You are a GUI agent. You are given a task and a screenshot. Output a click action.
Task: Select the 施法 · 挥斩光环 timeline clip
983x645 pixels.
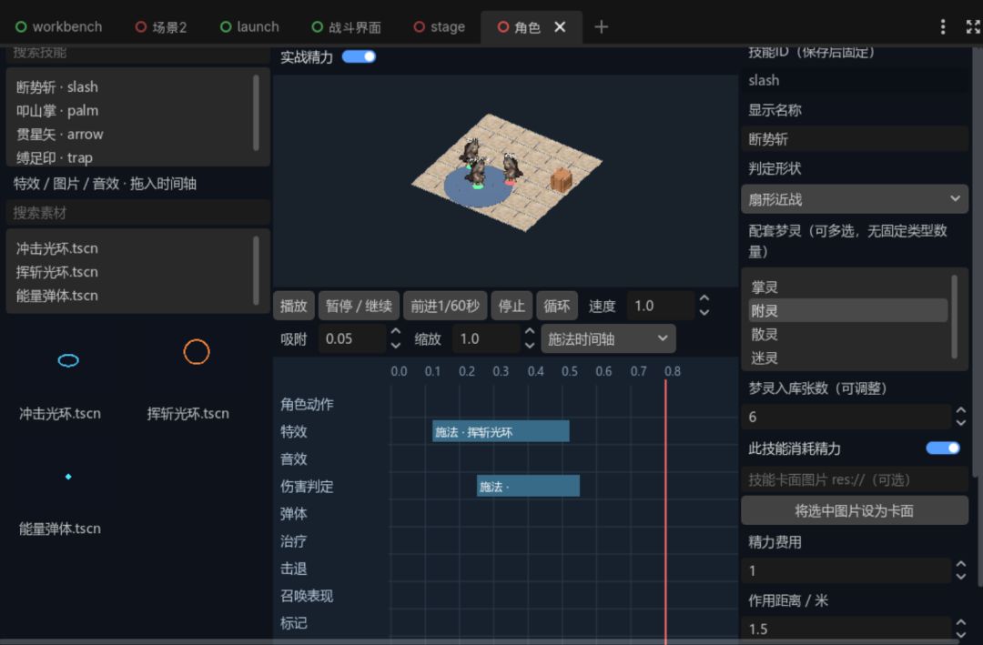[501, 432]
